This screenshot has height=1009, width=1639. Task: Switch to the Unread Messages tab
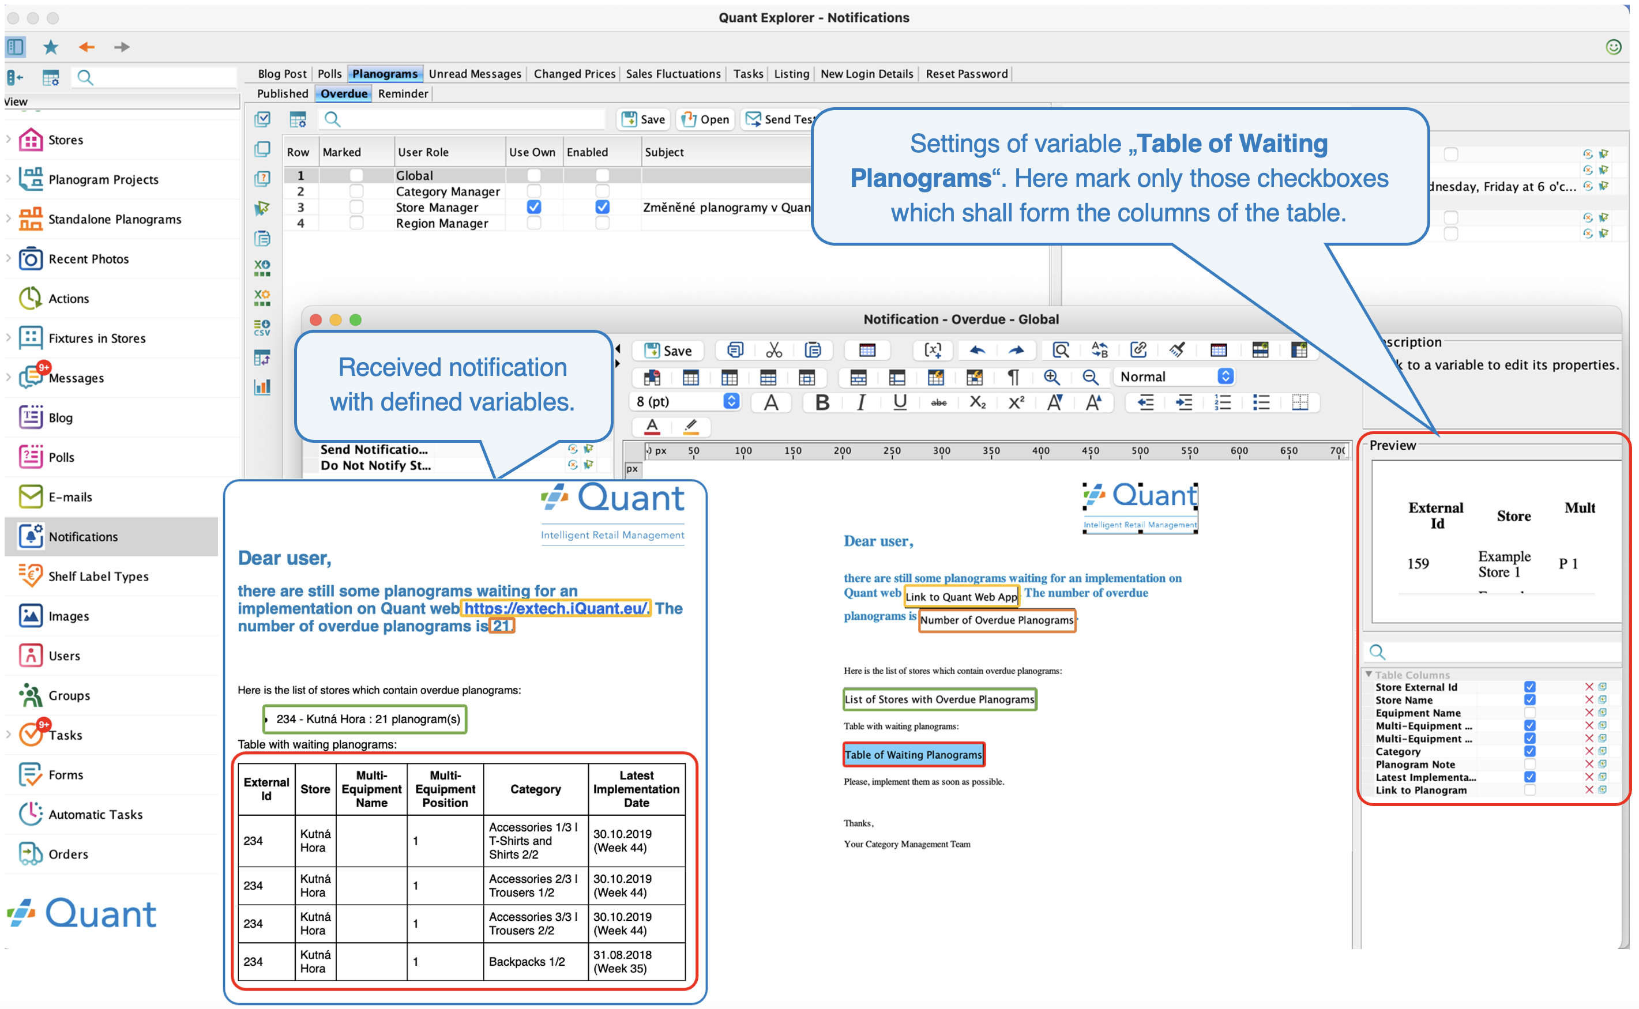475,74
